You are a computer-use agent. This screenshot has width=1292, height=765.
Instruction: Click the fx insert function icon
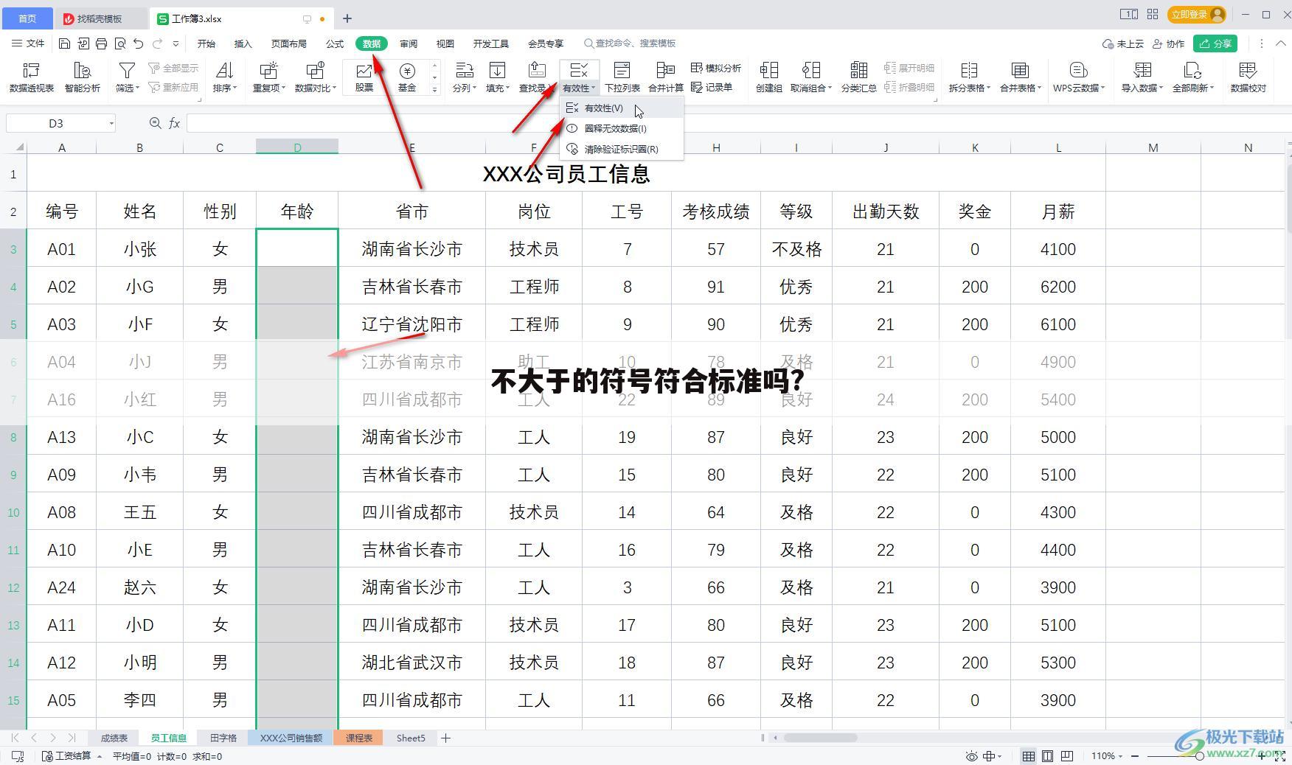coord(175,123)
